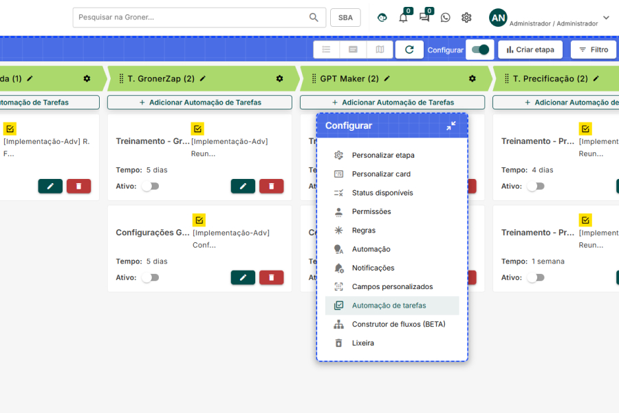Screen dimensions: 619x413
Task: Switch to the map view icon
Action: pos(380,50)
